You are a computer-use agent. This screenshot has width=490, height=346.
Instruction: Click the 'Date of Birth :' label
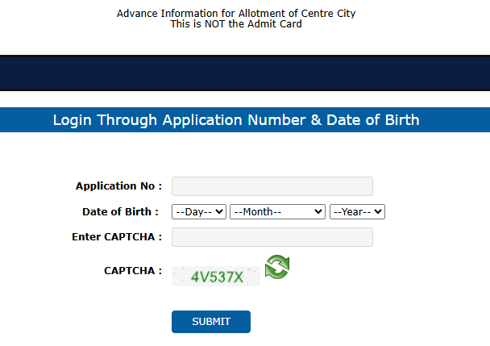(x=120, y=212)
